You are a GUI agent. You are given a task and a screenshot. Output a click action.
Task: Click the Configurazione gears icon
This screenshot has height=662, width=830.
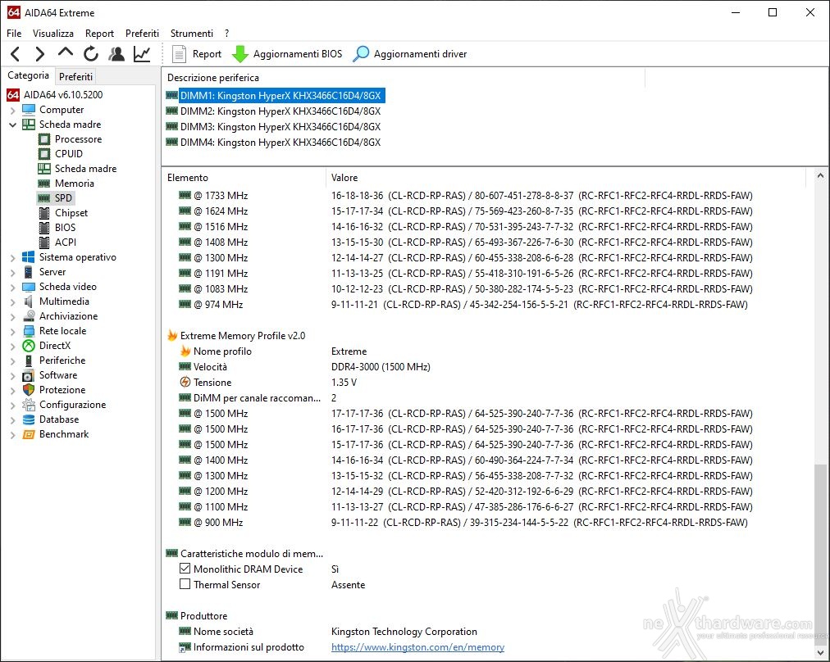[x=29, y=405]
